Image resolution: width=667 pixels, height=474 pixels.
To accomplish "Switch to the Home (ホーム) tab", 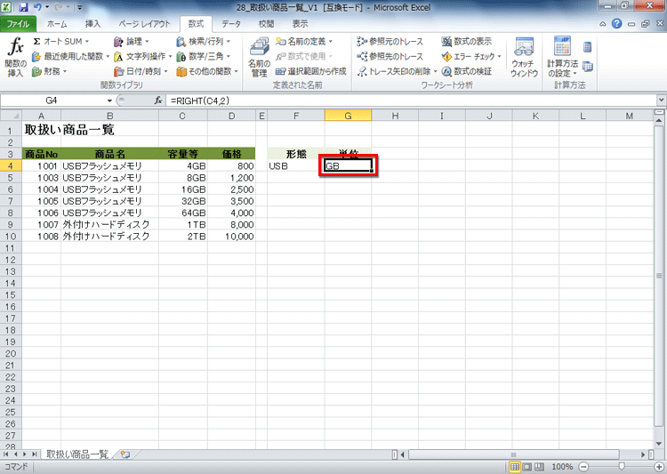I will (x=57, y=24).
